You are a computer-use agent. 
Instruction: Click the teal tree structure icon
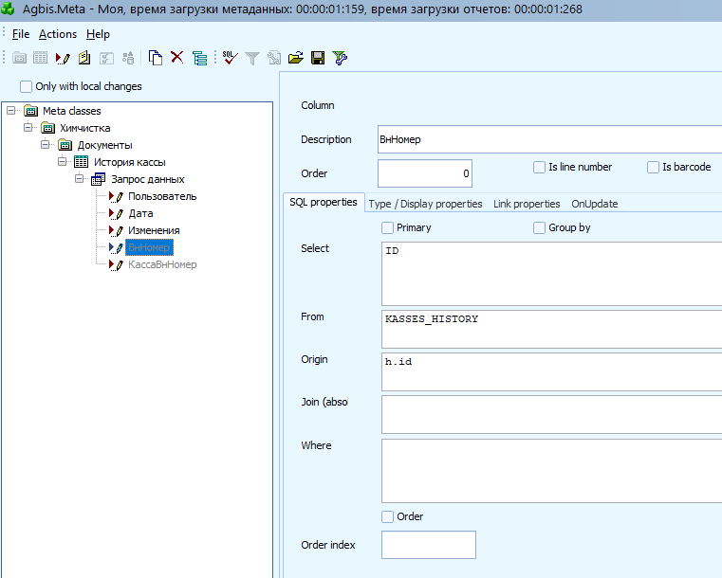199,58
